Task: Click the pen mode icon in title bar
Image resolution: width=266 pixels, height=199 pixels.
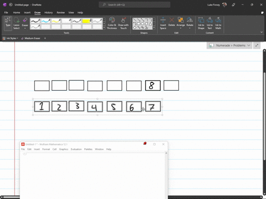Action: [x=233, y=5]
